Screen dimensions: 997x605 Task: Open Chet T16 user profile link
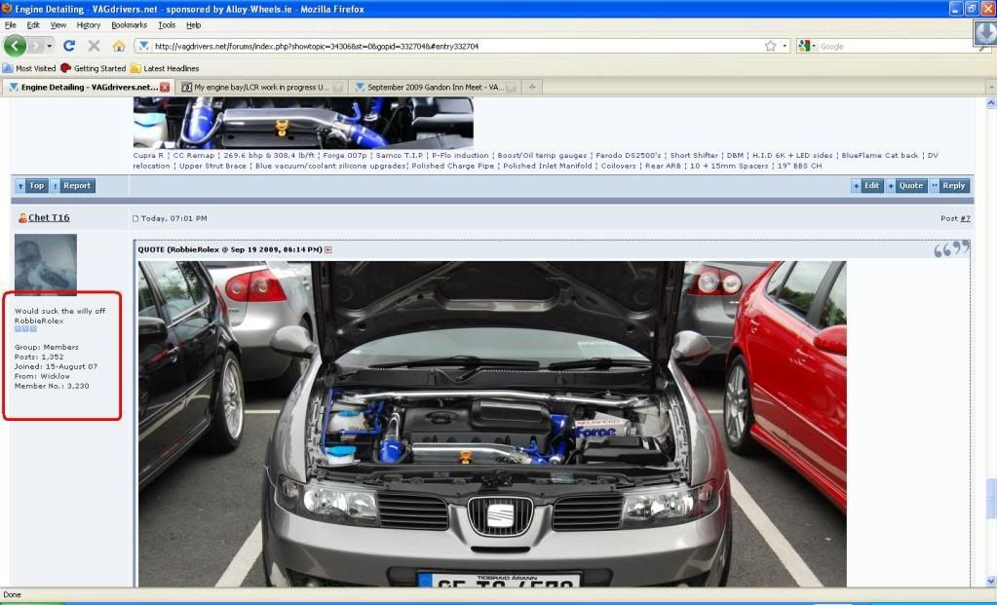coord(49,218)
